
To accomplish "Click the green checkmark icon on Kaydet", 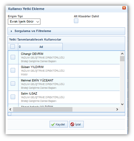I will point(53,124).
